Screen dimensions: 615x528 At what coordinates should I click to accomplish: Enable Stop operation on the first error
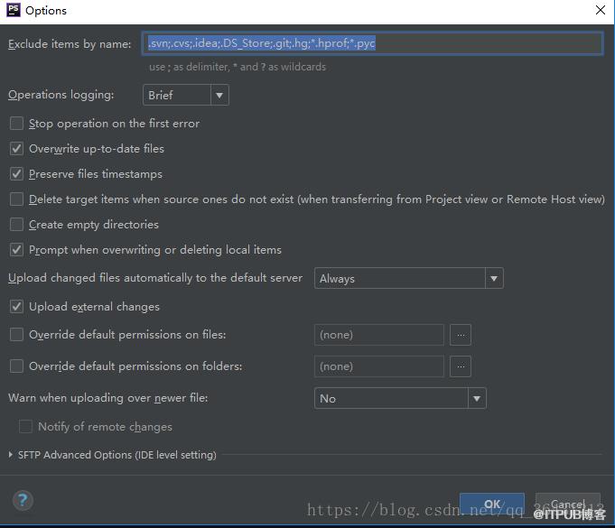pos(16,124)
